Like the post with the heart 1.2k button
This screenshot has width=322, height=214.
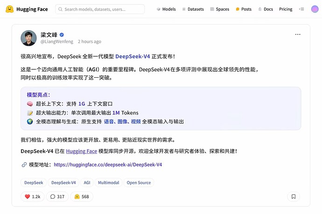click(33, 197)
